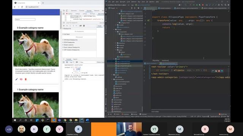
Task: Open the Terminal tool window button in the IDE
Action: (143, 114)
